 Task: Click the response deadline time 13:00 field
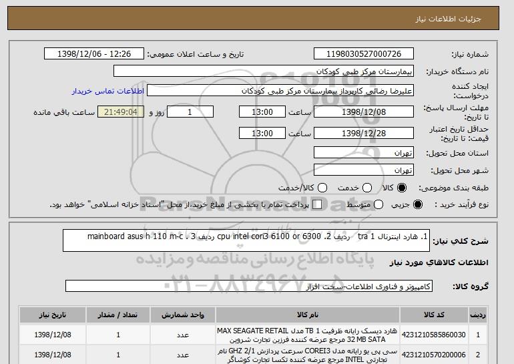coord(262,112)
